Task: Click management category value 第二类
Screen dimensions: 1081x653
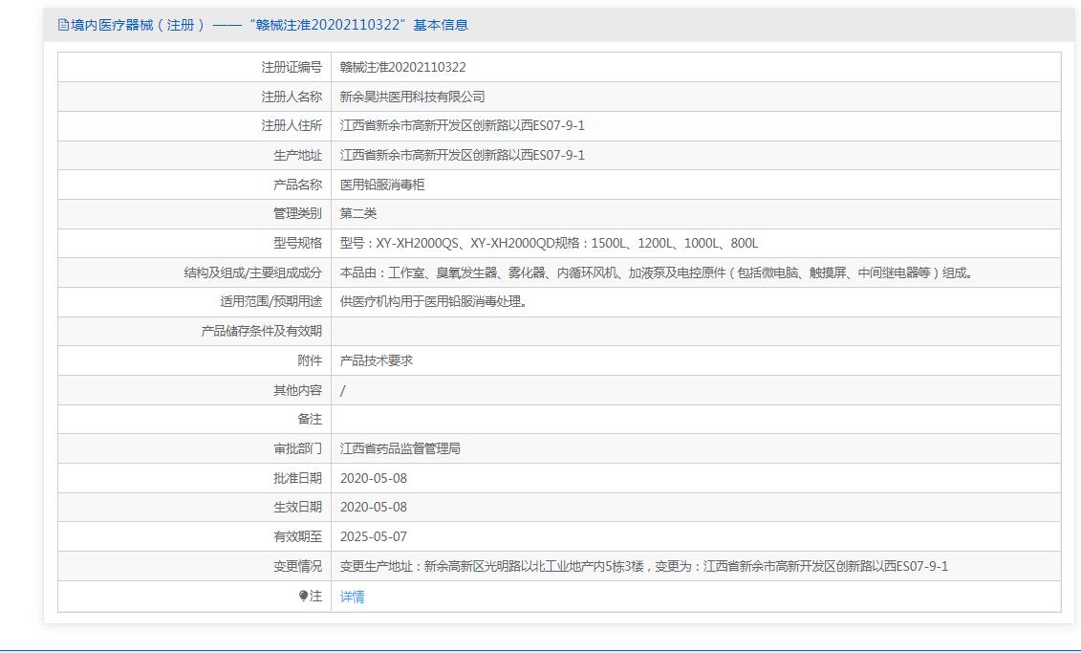Action: 358,213
